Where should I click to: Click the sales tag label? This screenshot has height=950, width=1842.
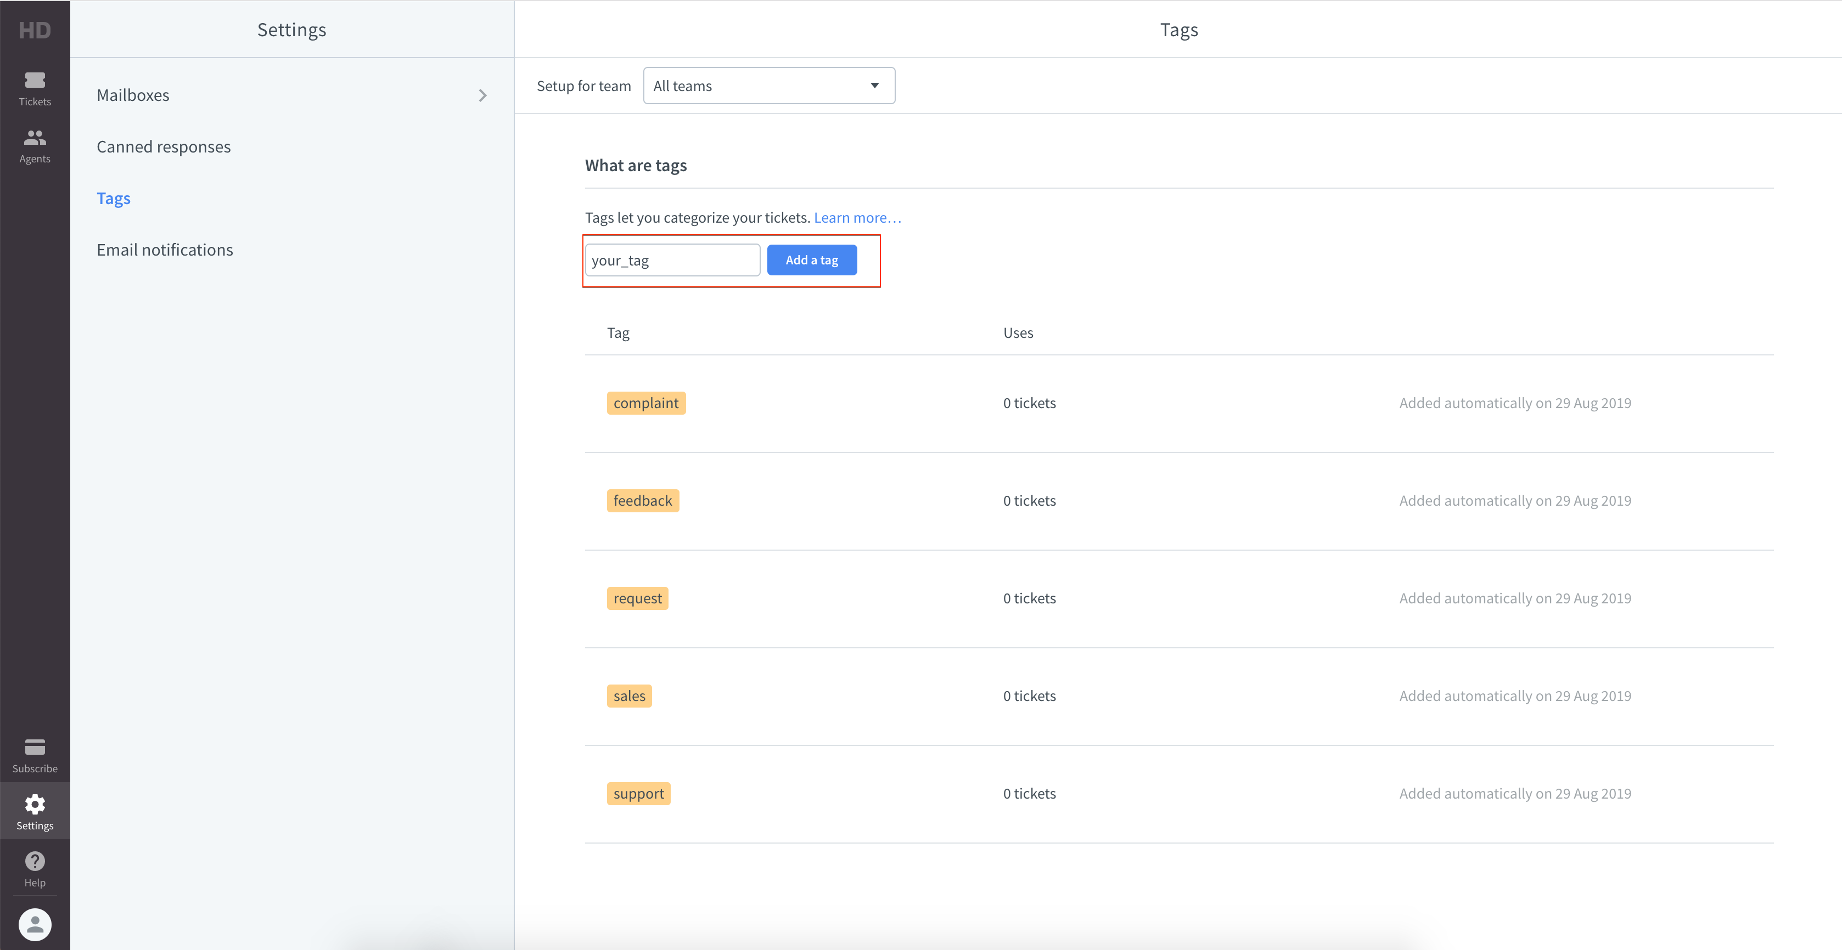[x=629, y=696]
